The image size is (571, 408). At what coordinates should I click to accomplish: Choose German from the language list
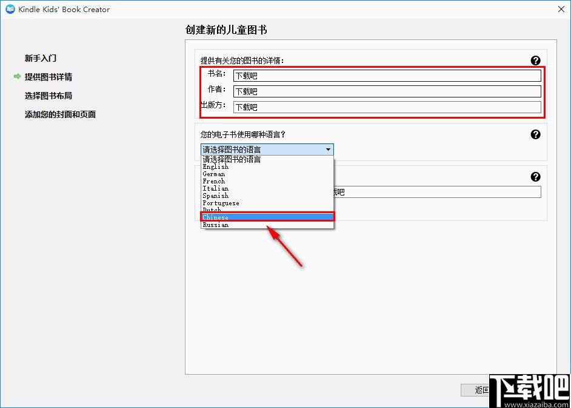(x=267, y=174)
